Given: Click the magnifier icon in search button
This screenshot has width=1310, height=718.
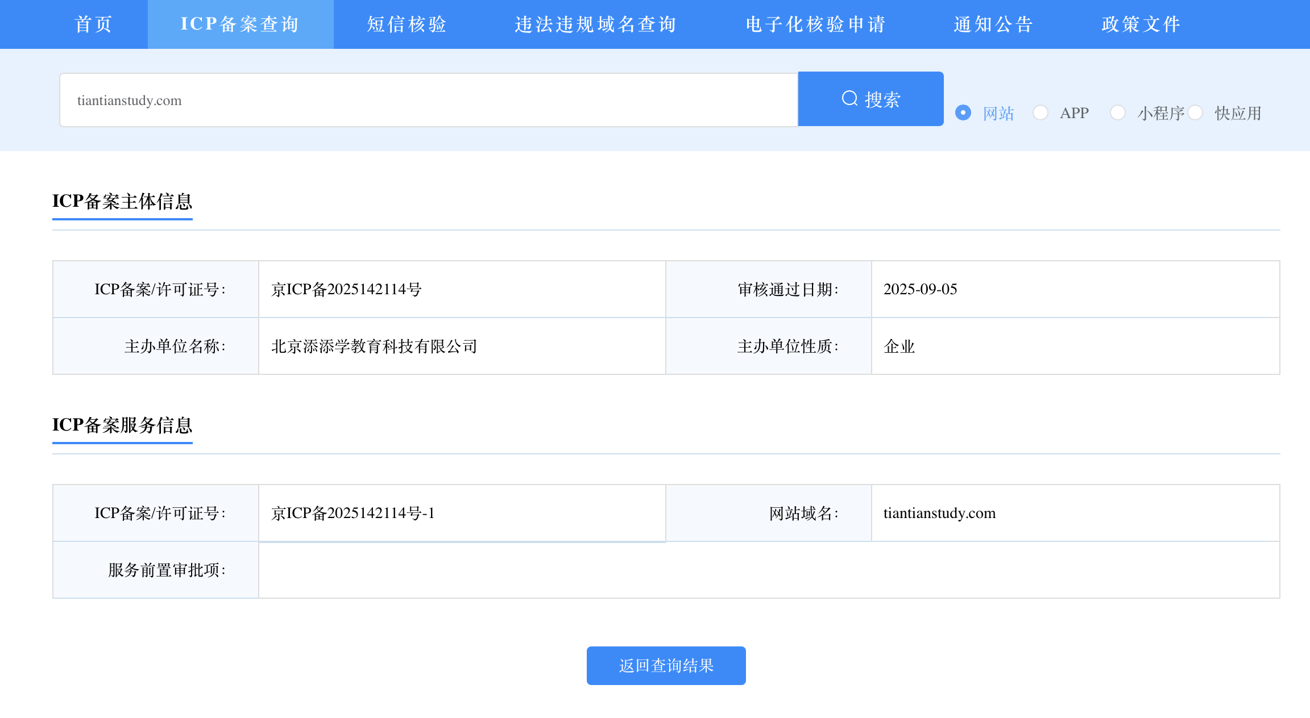Looking at the screenshot, I should [x=849, y=98].
